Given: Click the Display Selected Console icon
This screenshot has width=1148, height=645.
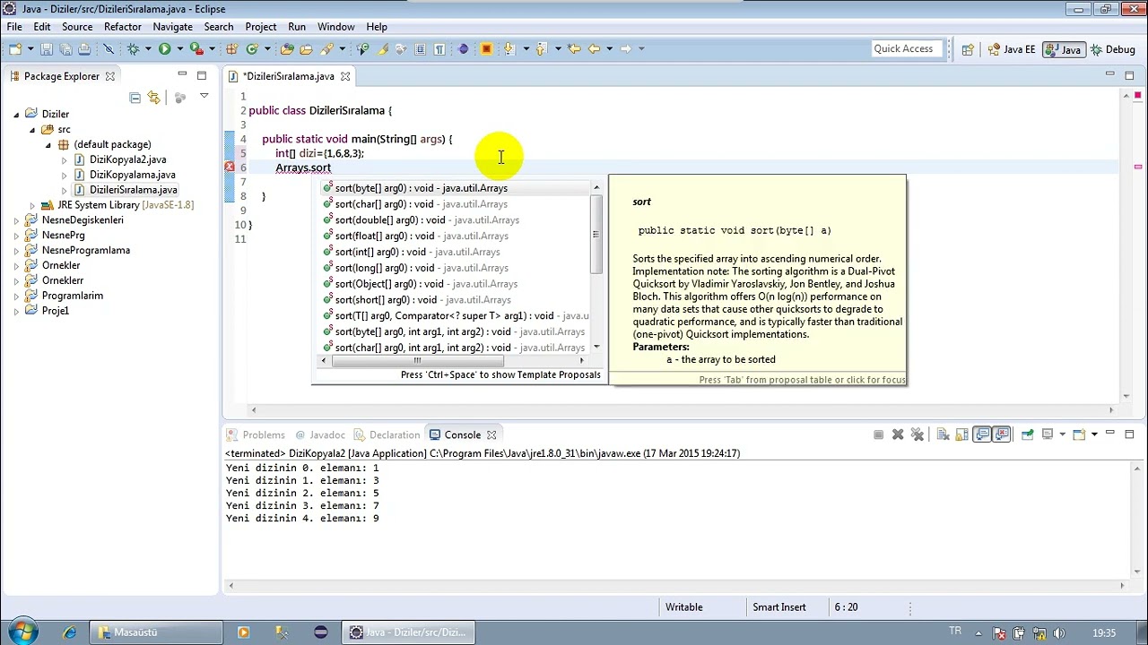Looking at the screenshot, I should point(1048,434).
